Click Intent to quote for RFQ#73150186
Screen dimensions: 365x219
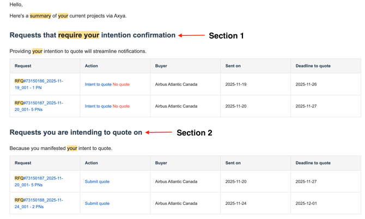click(x=98, y=85)
